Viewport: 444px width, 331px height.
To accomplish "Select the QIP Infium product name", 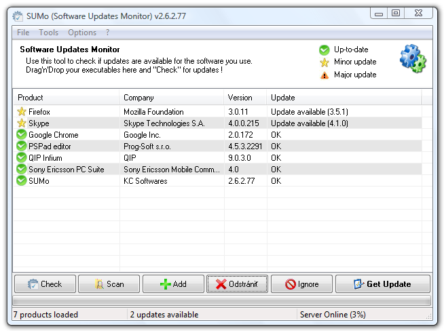I will 45,158.
